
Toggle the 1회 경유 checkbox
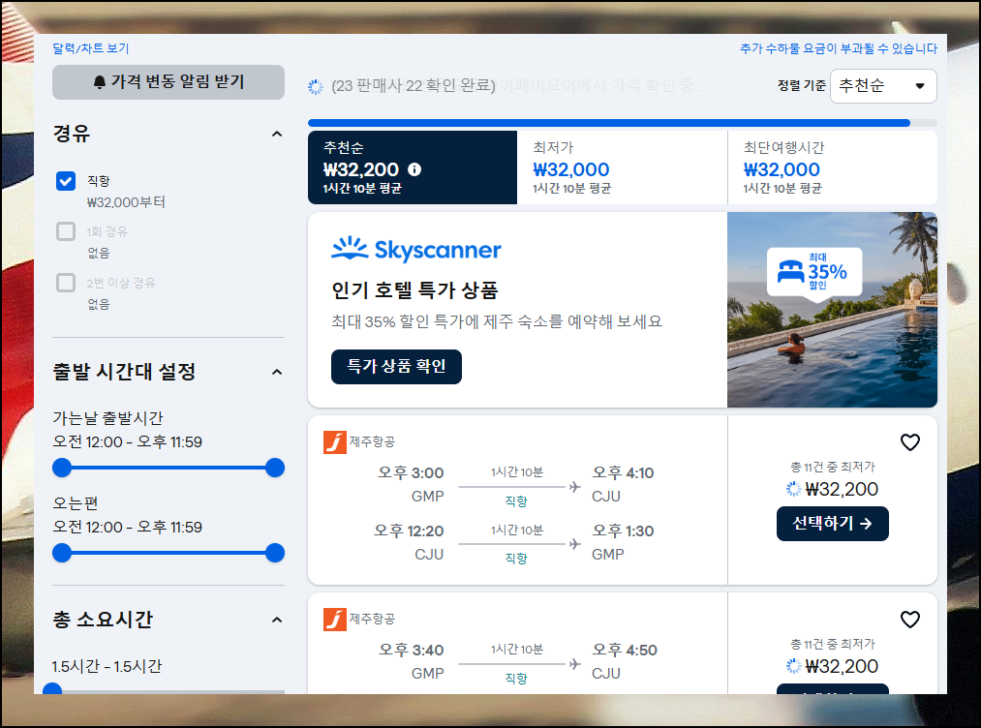click(x=66, y=231)
